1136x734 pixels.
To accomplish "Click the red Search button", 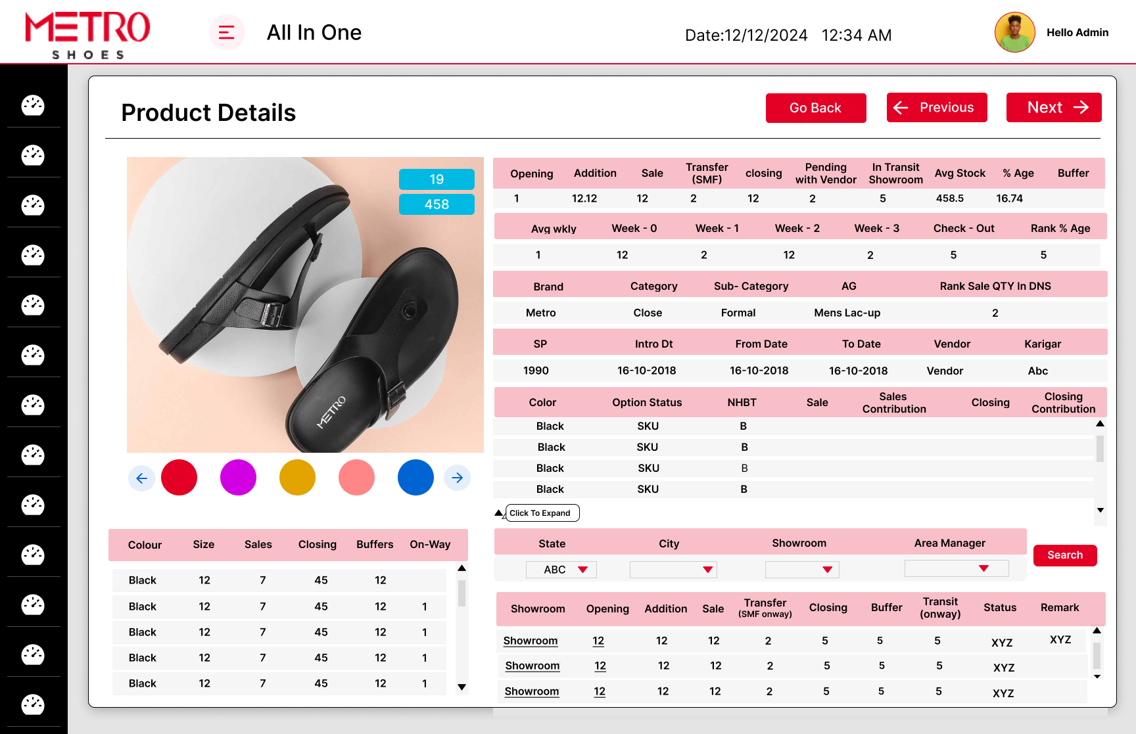I will pyautogui.click(x=1064, y=555).
